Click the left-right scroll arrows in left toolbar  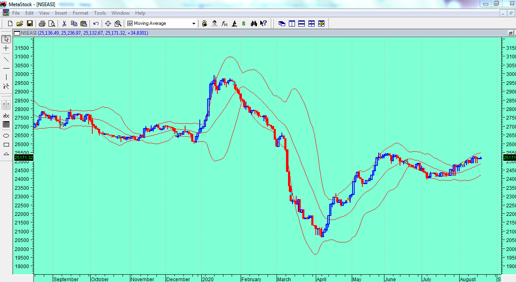click(6, 104)
